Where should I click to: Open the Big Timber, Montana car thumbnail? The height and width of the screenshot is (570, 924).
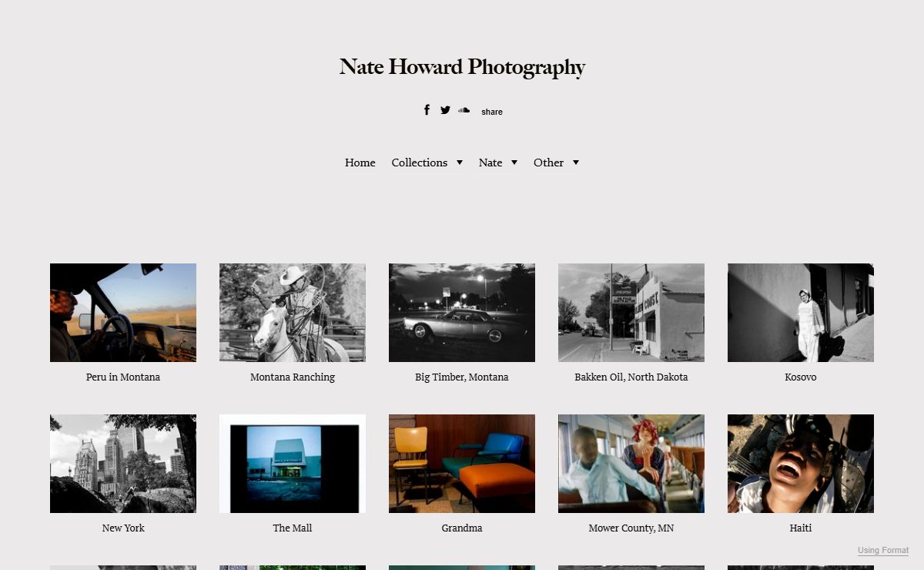coord(462,313)
